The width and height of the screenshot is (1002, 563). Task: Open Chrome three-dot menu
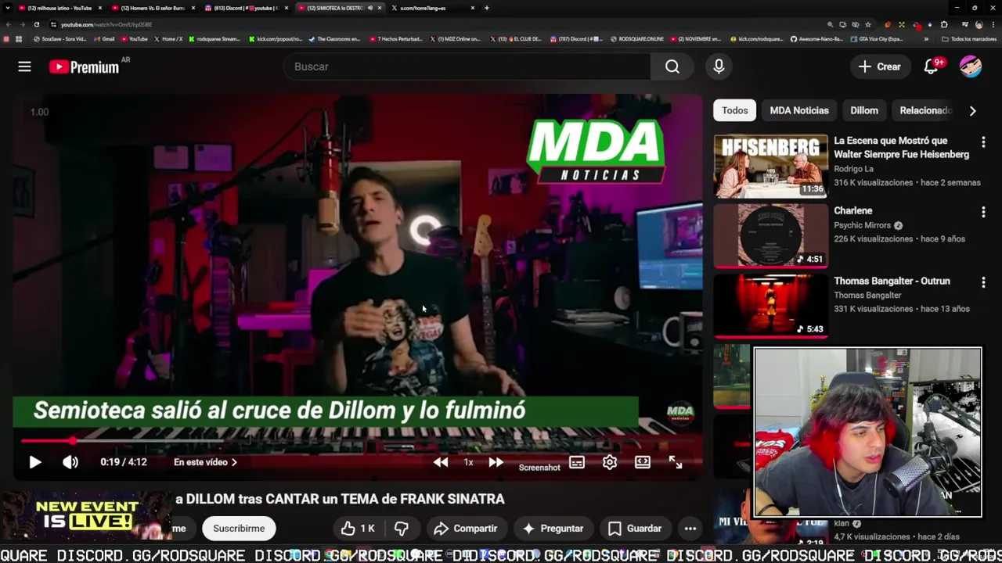coord(993,24)
